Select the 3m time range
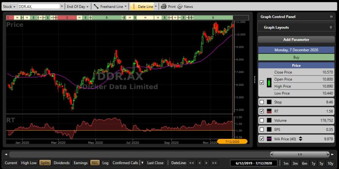This screenshot has height=169, width=339. [295, 163]
